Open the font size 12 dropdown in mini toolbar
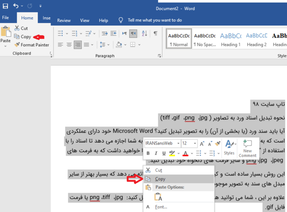The width and height of the screenshot is (287, 212). 195,144
